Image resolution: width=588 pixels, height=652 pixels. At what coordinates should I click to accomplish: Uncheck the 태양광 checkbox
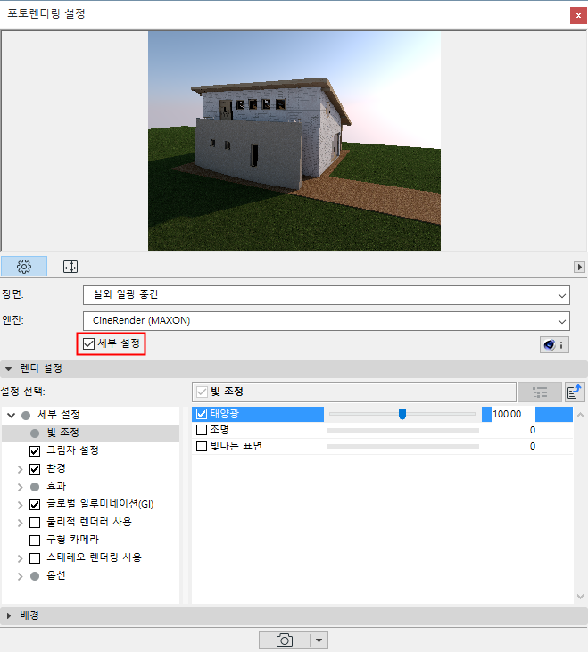202,414
